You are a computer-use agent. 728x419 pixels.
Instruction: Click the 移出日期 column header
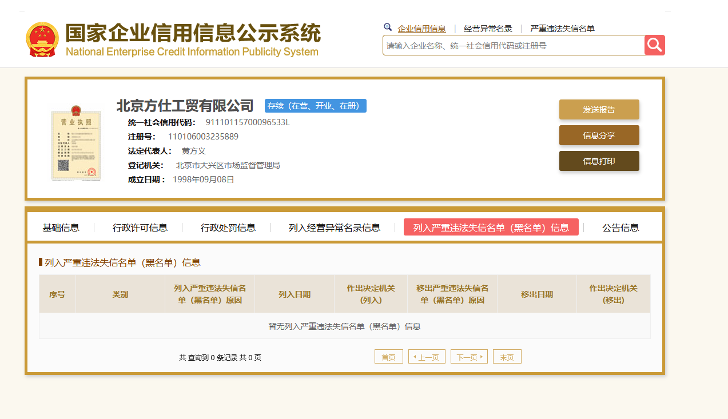click(537, 294)
